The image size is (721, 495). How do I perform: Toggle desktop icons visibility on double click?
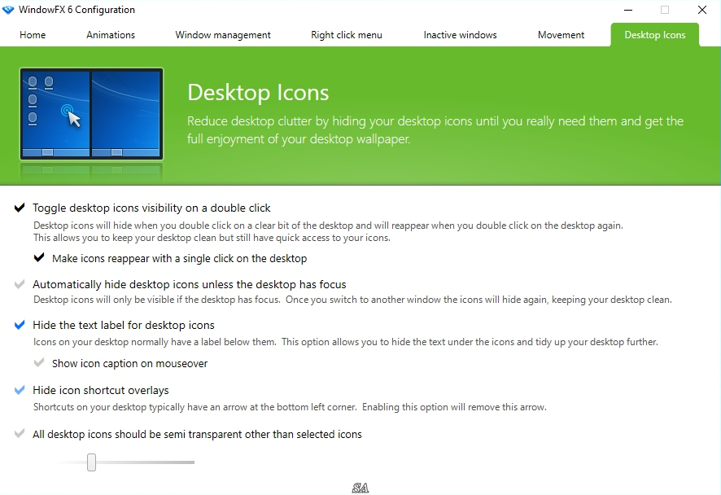[x=20, y=208]
